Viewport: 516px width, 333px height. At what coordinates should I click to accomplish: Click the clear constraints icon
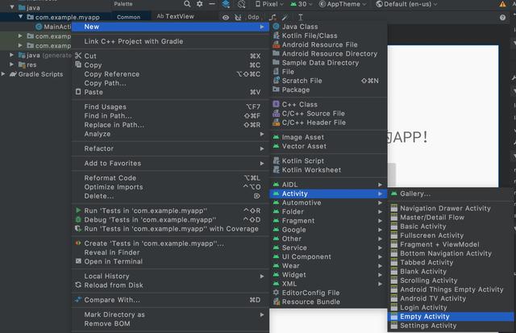(273, 17)
